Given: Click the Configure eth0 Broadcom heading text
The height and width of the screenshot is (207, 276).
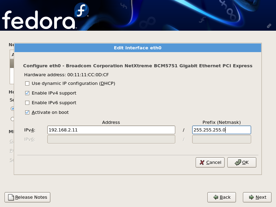Looking at the screenshot, I should pos(138,66).
